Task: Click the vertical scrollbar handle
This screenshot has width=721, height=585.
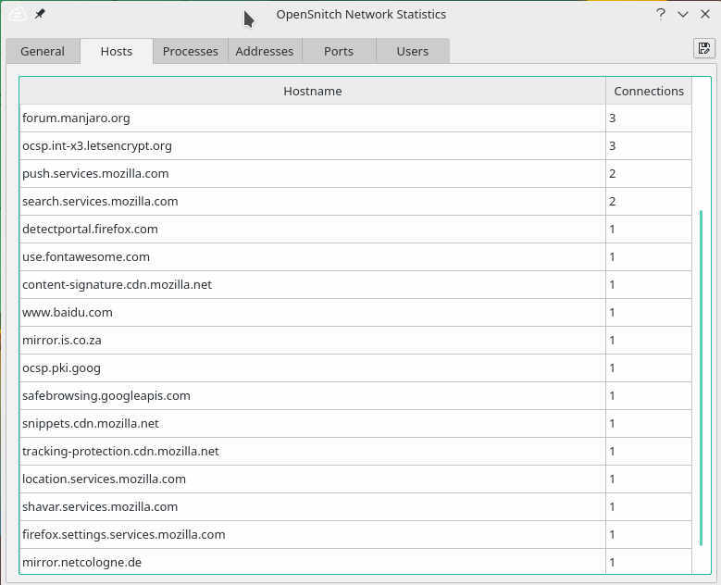Action: click(701, 378)
